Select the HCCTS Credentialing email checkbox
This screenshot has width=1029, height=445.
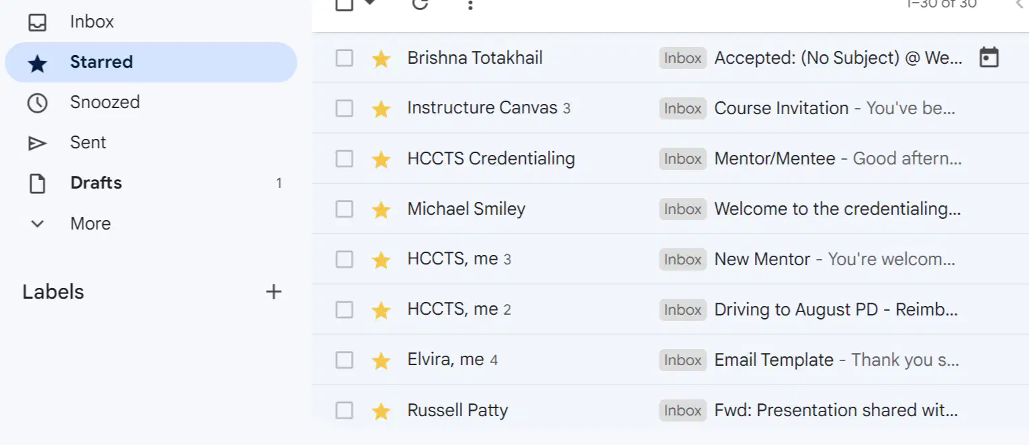click(345, 159)
